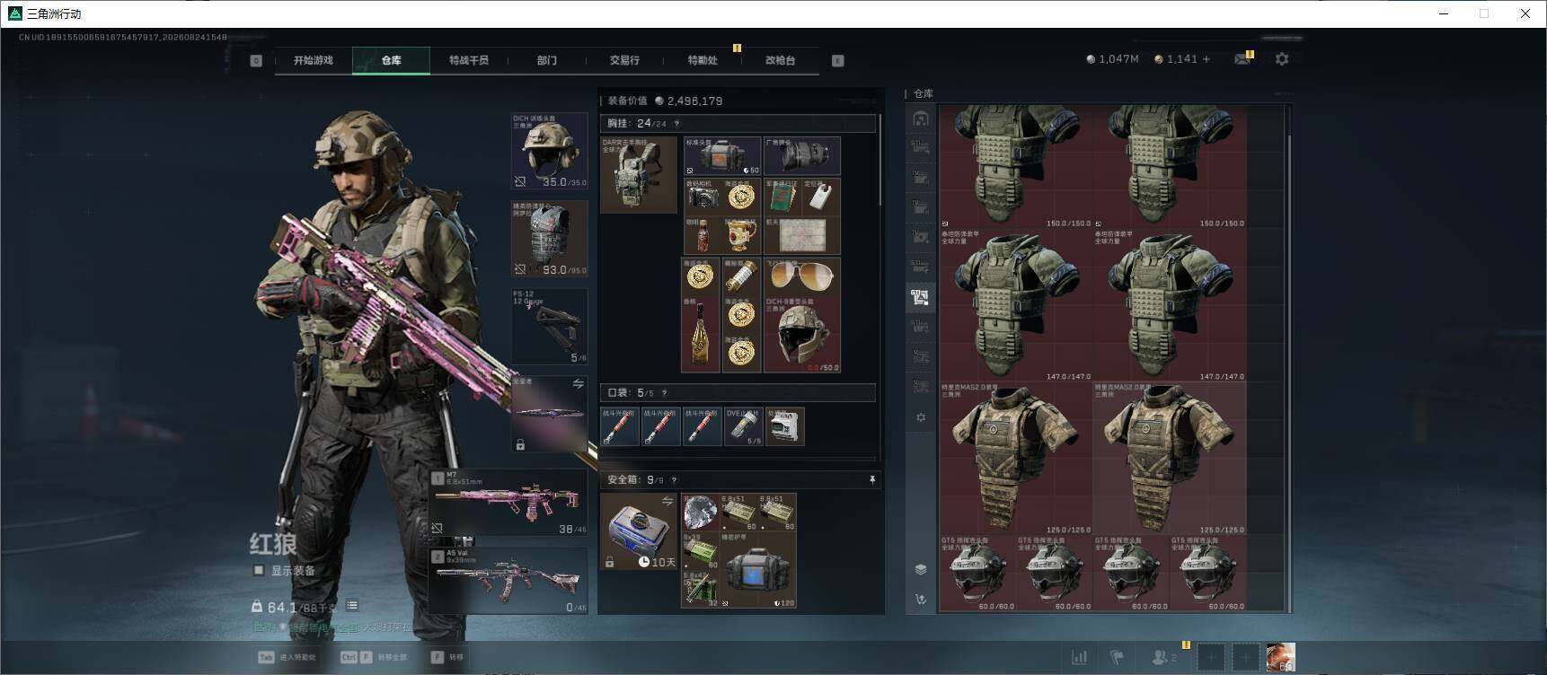Select the map item in chest rig

point(802,236)
